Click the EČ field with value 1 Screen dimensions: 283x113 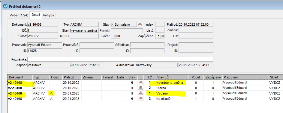point(42,30)
